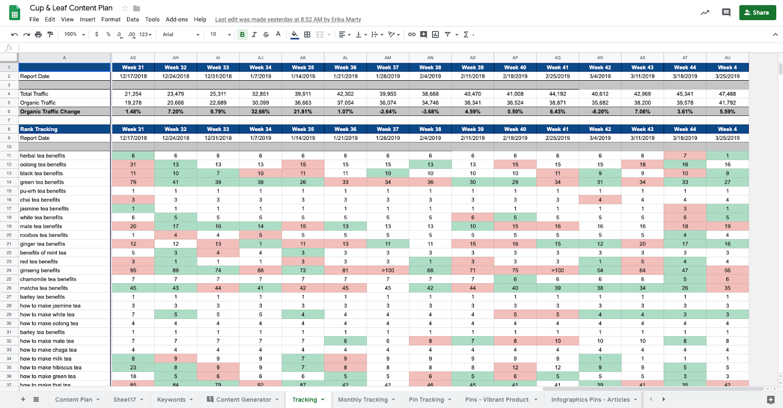
Task: Click the merge cells icon
Action: tap(320, 35)
